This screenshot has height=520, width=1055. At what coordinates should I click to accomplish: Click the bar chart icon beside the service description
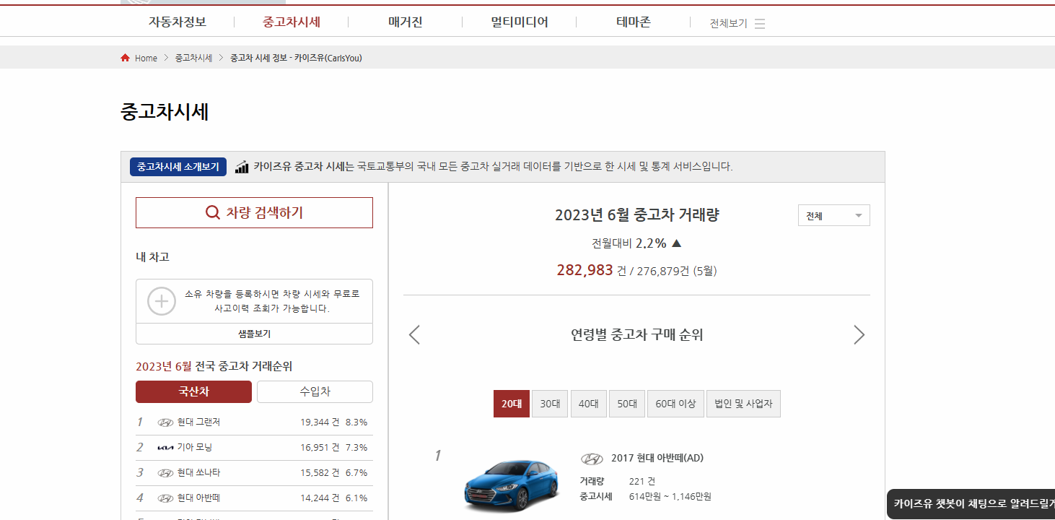tap(241, 166)
